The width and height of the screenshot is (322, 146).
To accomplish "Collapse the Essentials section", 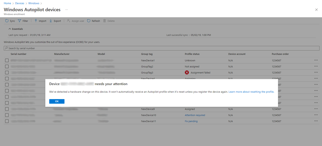I will 15,29.
